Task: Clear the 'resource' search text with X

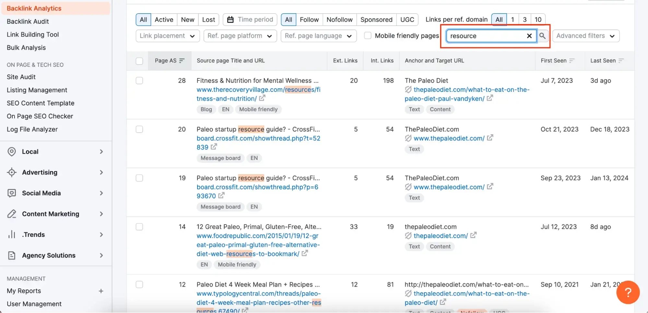Action: [529, 36]
